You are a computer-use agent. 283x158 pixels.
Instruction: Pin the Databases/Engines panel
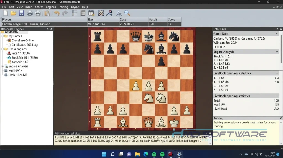48,29
